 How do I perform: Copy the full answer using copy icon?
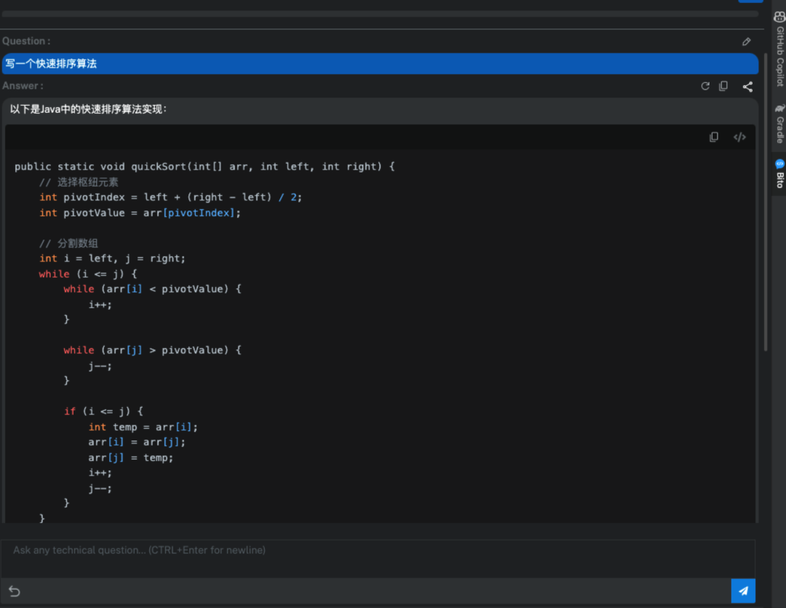click(x=723, y=86)
